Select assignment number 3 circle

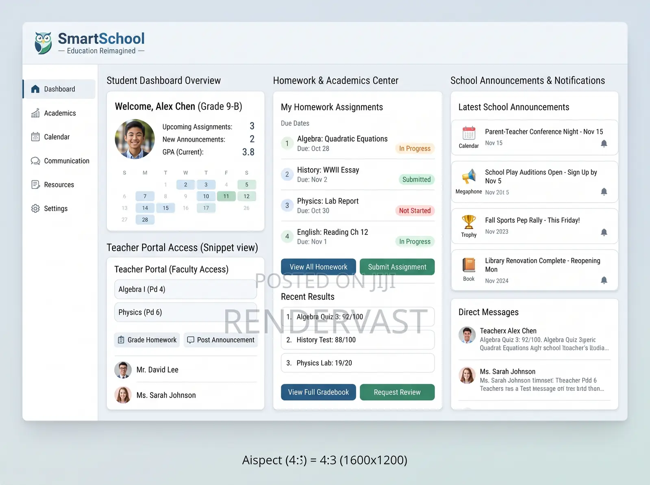(287, 206)
